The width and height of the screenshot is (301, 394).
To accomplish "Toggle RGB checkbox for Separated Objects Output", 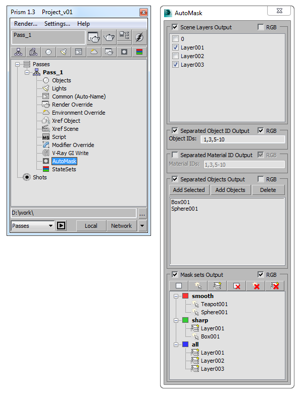I will click(261, 179).
